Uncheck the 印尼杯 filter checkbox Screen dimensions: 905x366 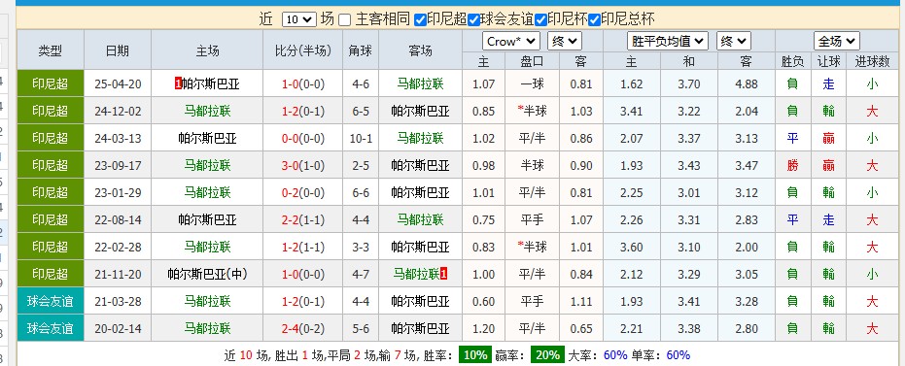[x=540, y=19]
